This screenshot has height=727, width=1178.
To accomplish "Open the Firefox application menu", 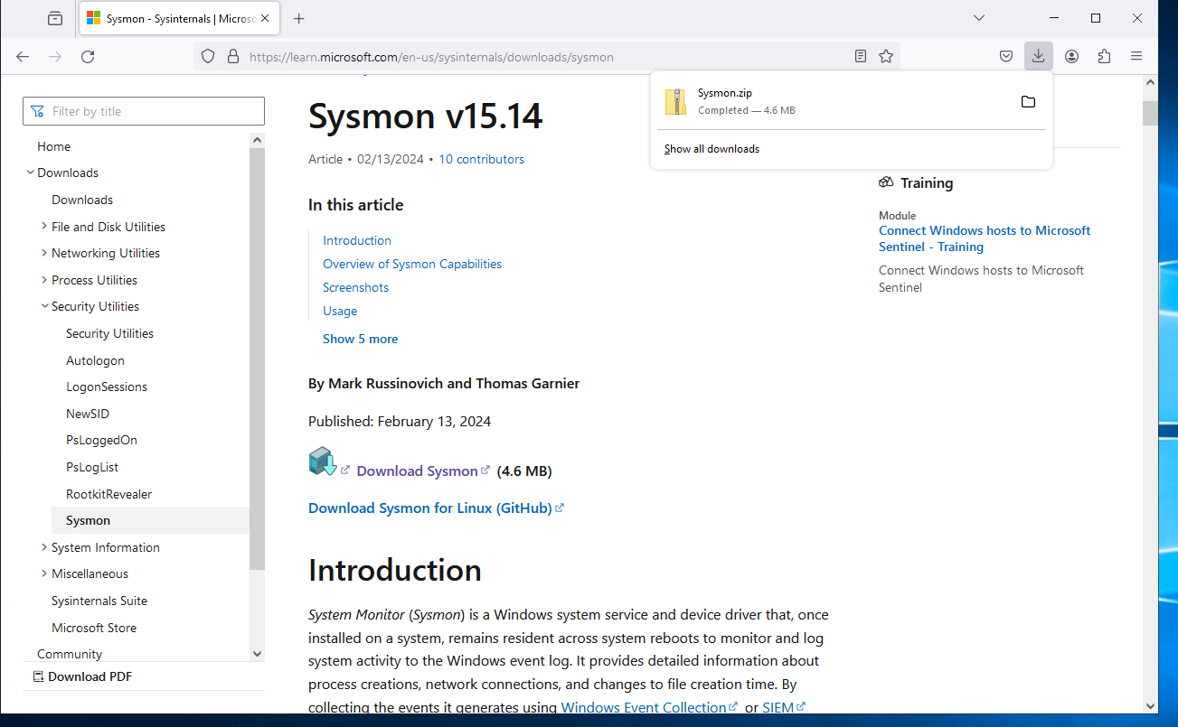I will pos(1136,56).
